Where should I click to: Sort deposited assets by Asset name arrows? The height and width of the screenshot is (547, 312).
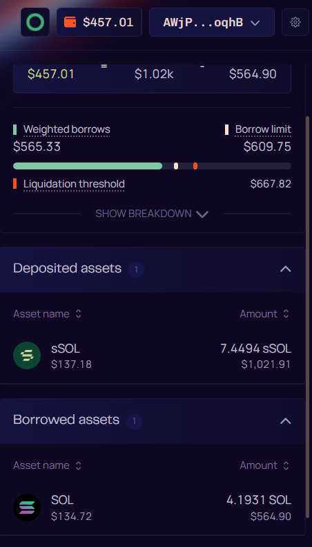(79, 314)
